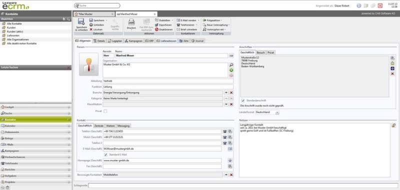This screenshot has height=190, width=400.
Task: Toggle the Standardanschrift checkbox
Action: pyautogui.click(x=243, y=100)
